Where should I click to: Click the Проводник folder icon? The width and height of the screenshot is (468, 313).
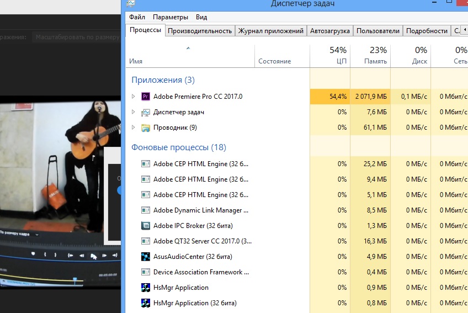146,128
